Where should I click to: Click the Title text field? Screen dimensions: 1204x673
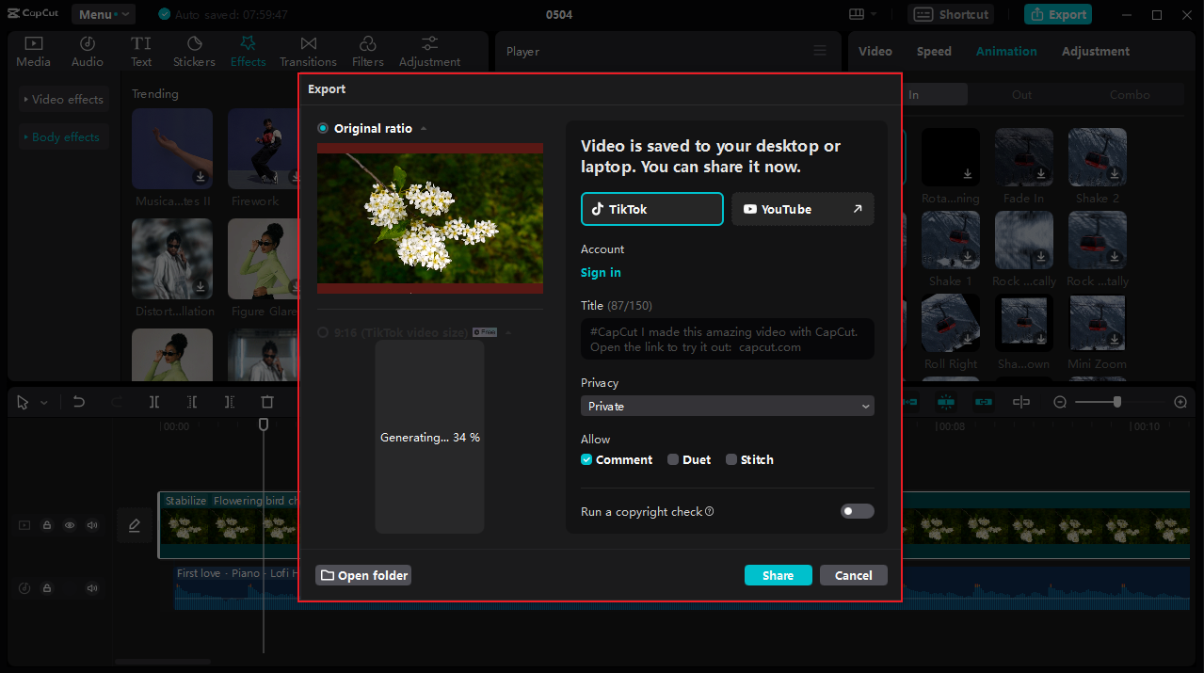728,339
